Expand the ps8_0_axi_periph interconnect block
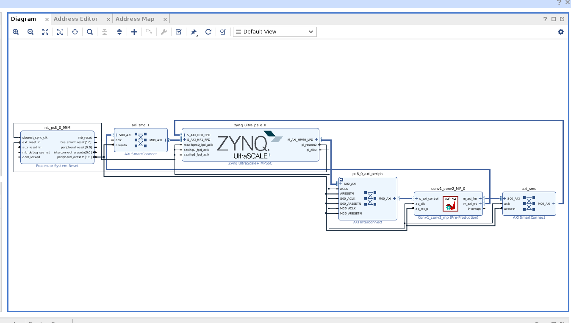This screenshot has width=571, height=323. point(341,180)
